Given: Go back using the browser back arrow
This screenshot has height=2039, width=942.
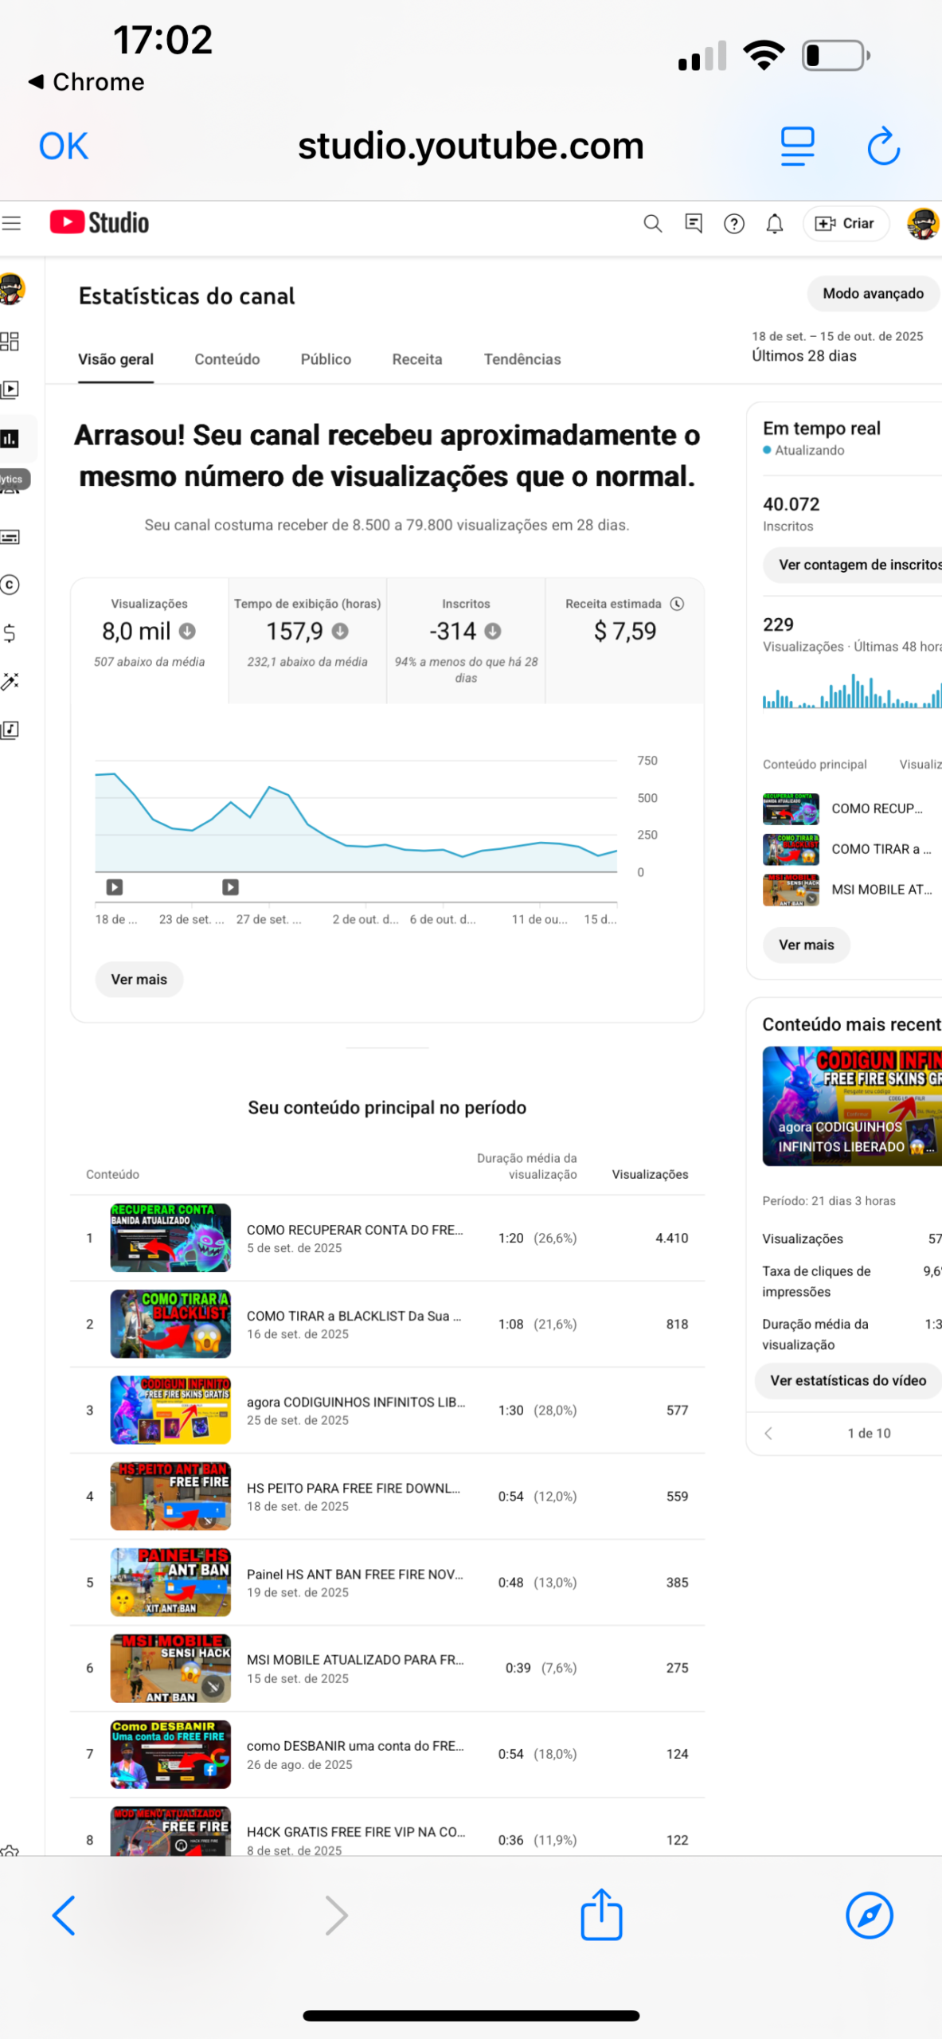Looking at the screenshot, I should pos(64,1915).
